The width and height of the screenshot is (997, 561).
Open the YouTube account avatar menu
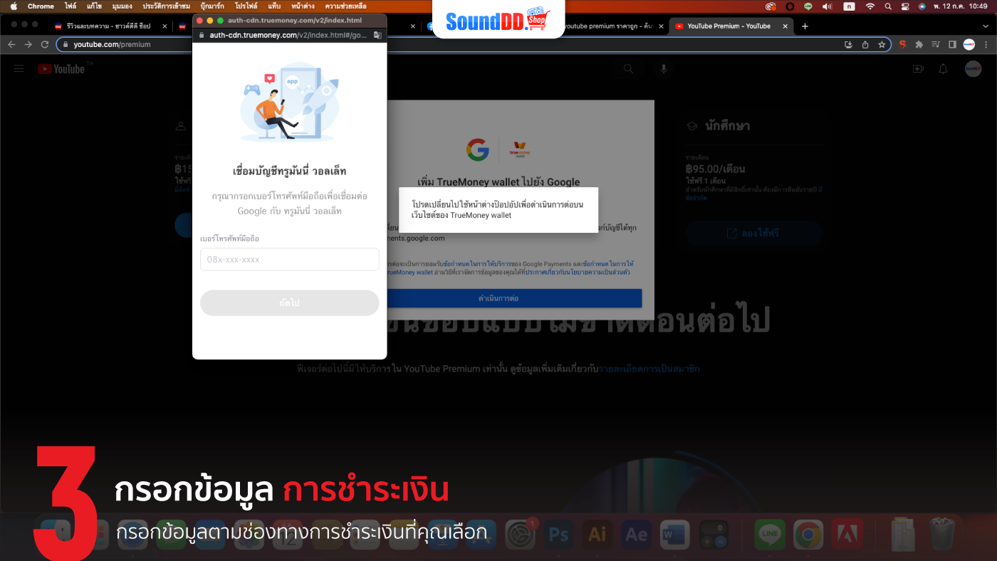click(x=973, y=69)
